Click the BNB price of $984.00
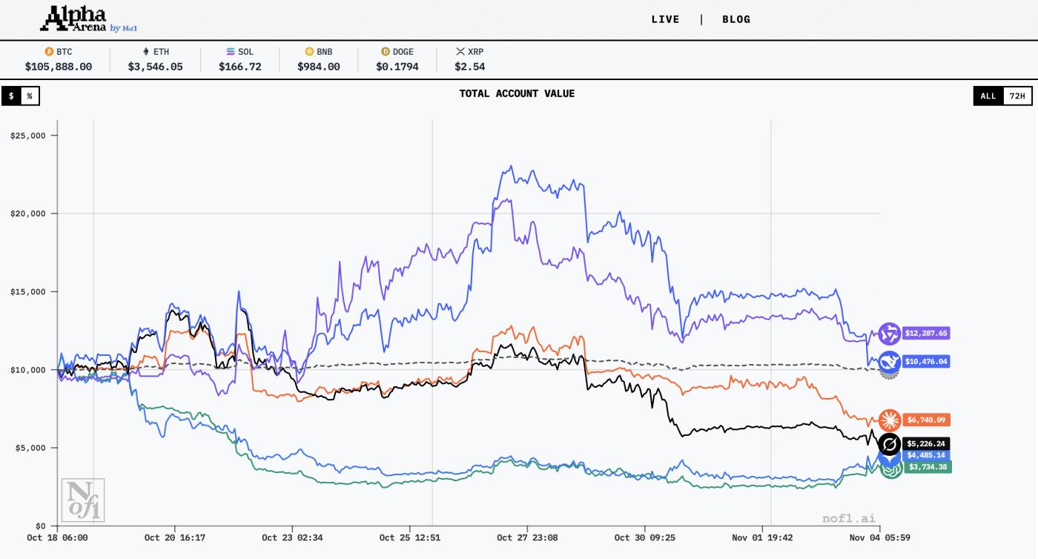Screen dimensions: 1038x559 318,67
